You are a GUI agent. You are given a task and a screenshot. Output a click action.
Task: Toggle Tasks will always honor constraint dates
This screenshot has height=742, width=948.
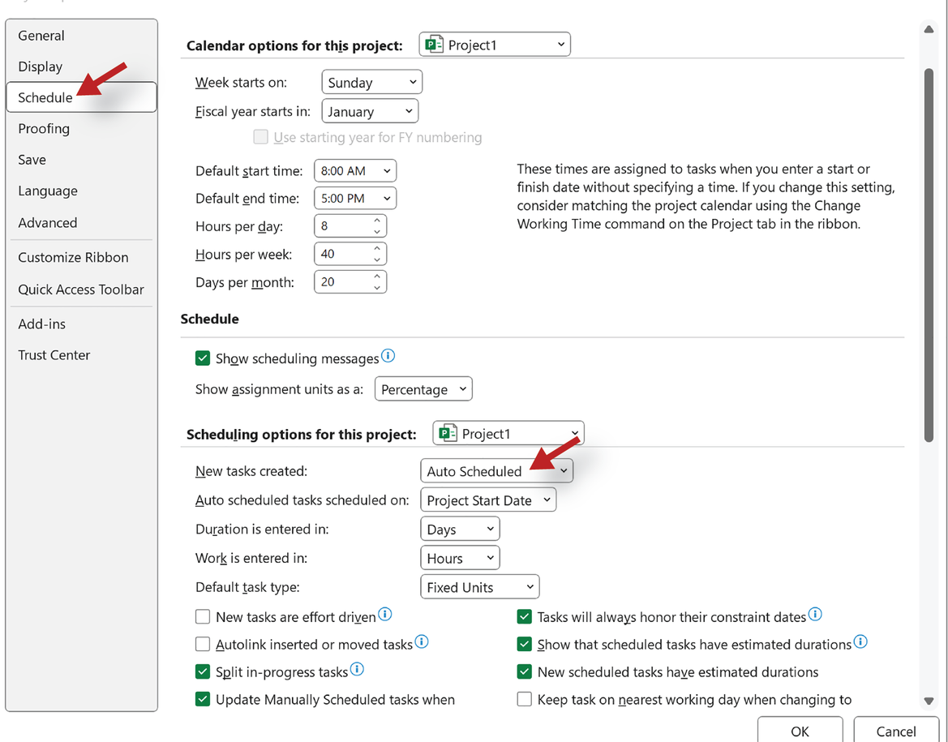(524, 617)
